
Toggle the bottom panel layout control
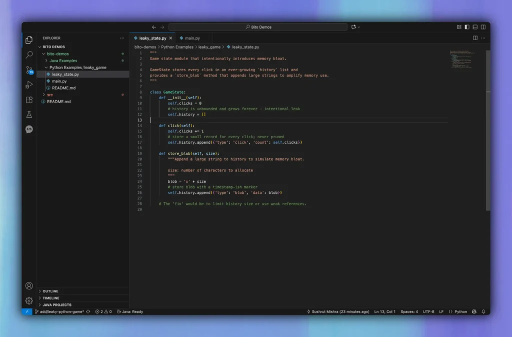(x=474, y=27)
